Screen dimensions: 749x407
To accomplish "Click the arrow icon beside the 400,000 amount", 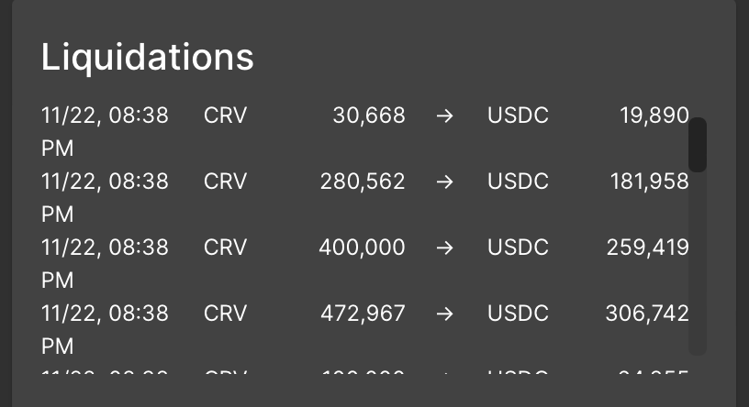I will (x=444, y=247).
